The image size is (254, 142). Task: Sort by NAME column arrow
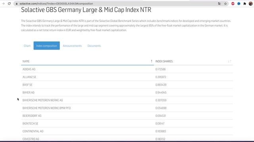pos(152,61)
